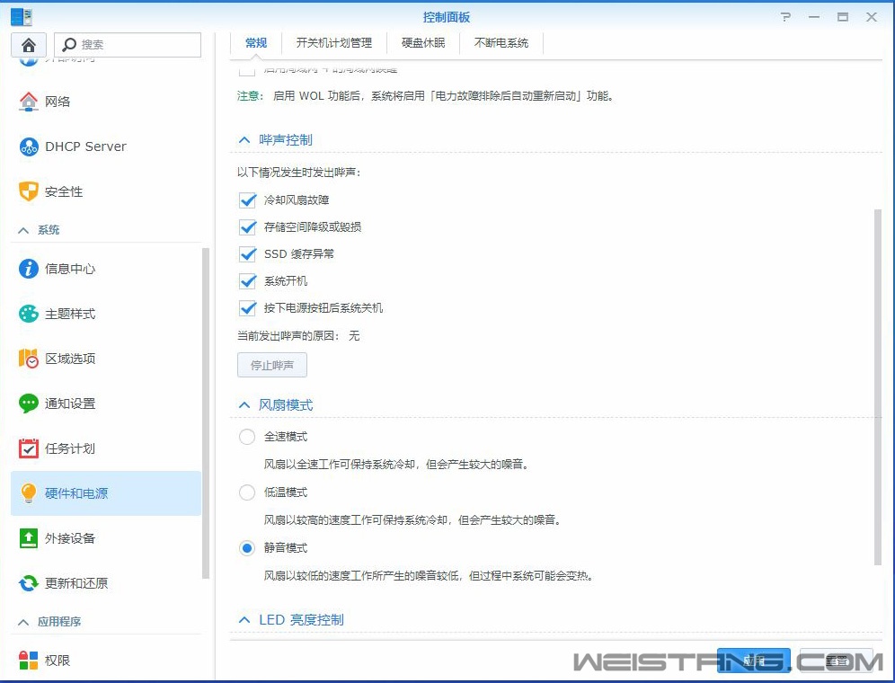Screen dimensions: 895x683
Task: Open the 不断电系统 tab
Action: (501, 42)
